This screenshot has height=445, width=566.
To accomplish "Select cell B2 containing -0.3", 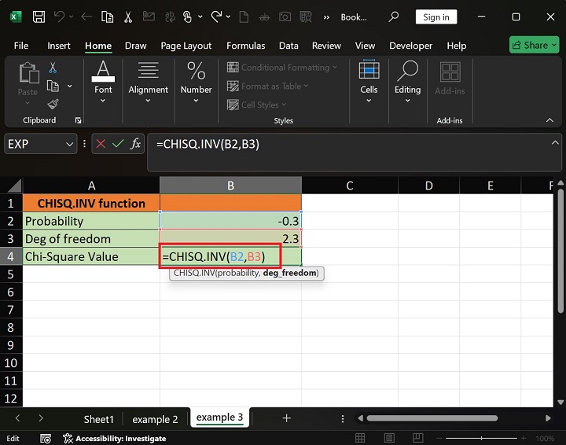I will (x=230, y=221).
